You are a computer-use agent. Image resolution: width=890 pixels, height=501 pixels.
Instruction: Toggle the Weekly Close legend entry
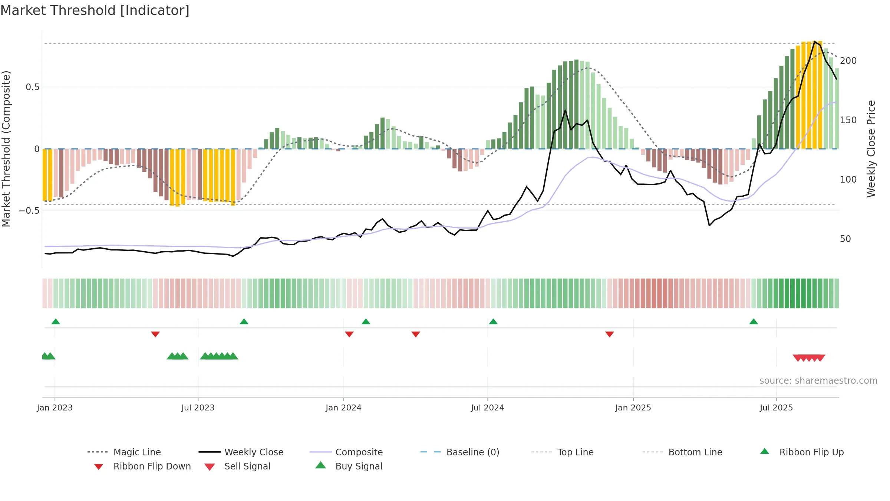(241, 452)
